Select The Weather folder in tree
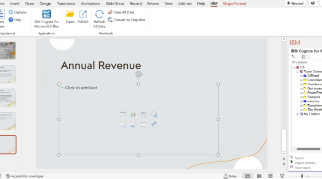322x179 pixels. [314, 110]
